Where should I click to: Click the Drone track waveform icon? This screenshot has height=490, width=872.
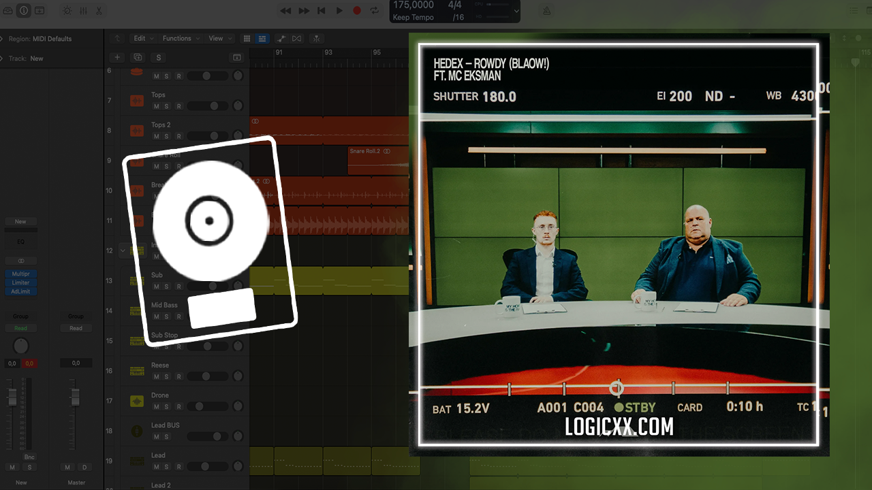click(x=137, y=401)
